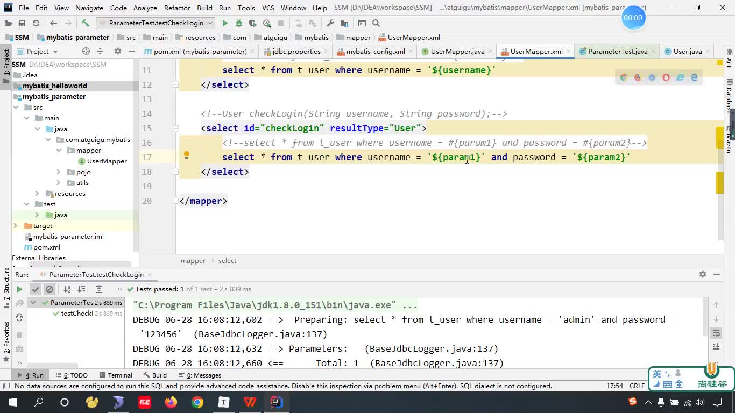
Task: Navigate back with the left arrow icon
Action: (x=53, y=23)
